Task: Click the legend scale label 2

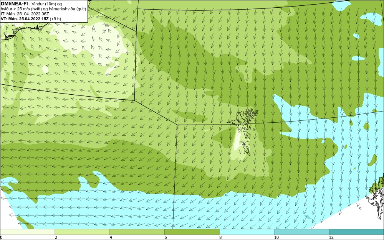Action: coord(56,237)
